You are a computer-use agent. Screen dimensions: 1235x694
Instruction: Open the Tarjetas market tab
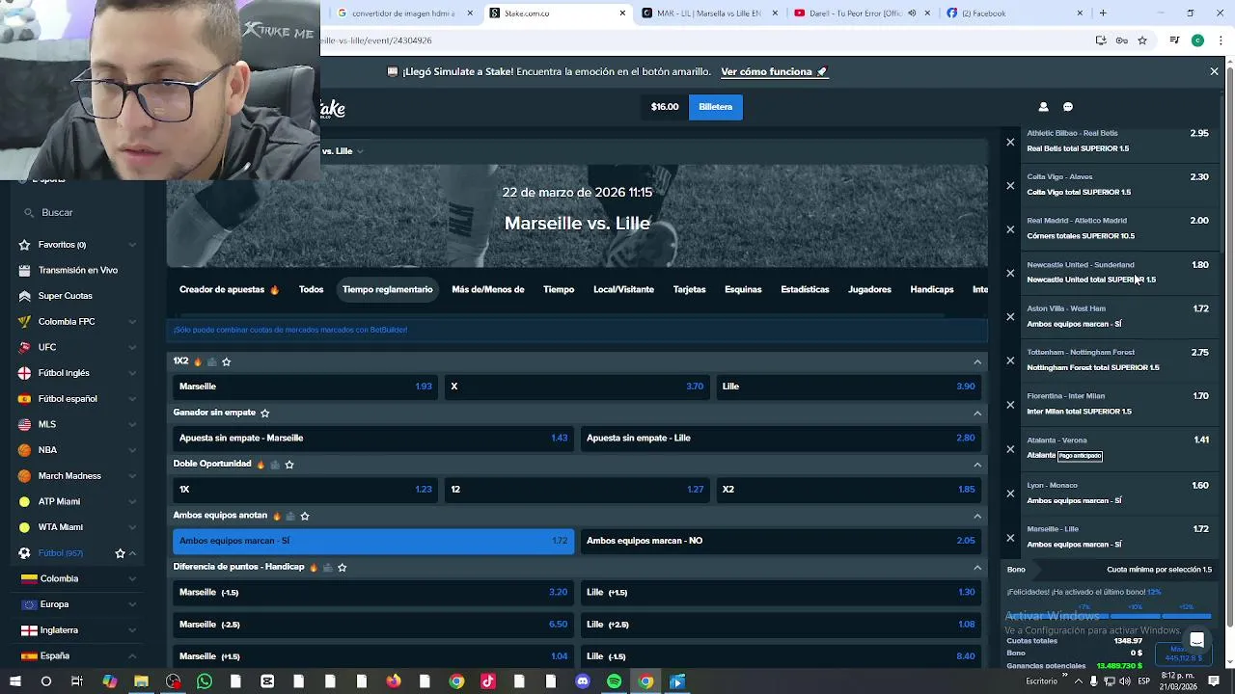point(689,289)
